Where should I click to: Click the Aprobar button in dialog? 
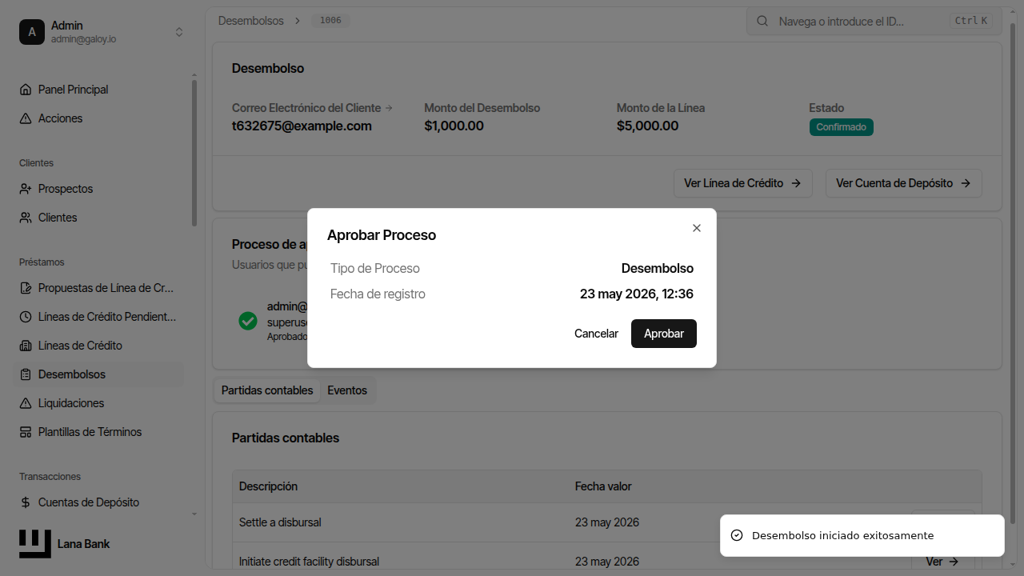point(664,334)
